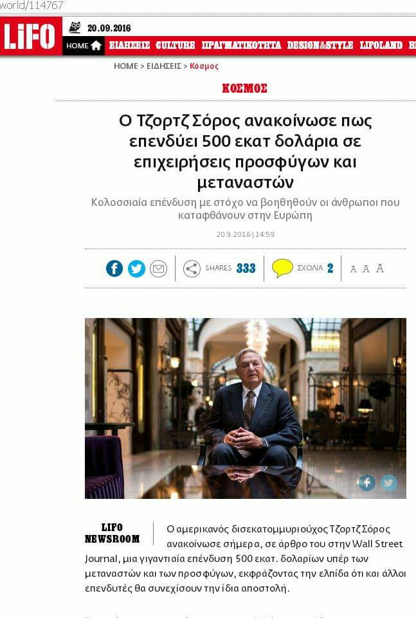Image resolution: width=416 pixels, height=618 pixels.
Task: Open the LIFOLAND section
Action: 381,45
